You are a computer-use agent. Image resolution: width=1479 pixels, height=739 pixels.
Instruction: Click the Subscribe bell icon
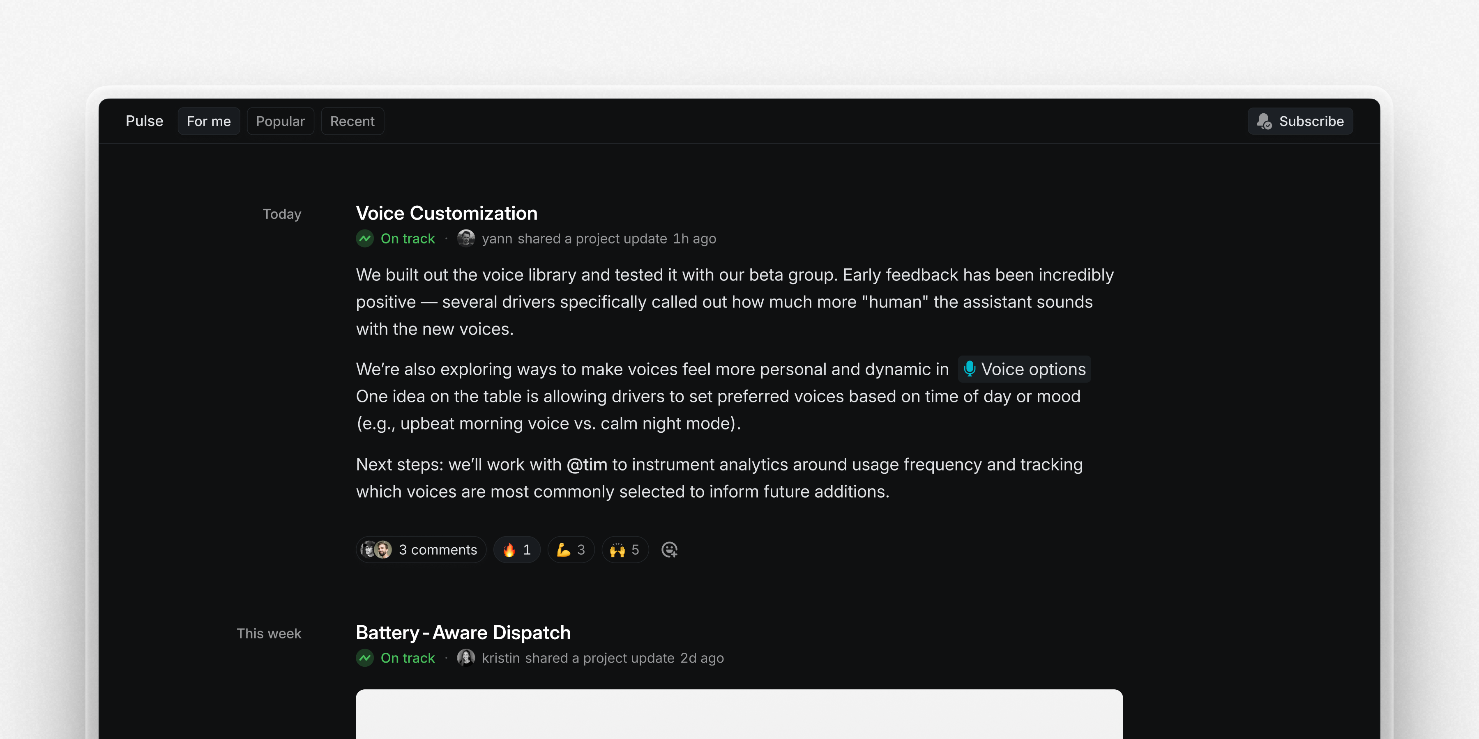pyautogui.click(x=1264, y=121)
